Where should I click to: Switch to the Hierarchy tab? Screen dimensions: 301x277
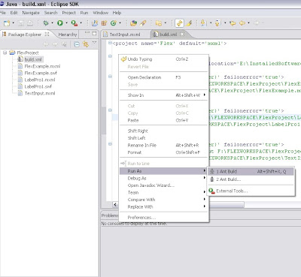[67, 35]
